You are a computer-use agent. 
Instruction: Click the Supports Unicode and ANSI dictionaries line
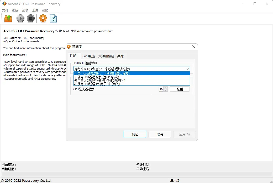30,79
